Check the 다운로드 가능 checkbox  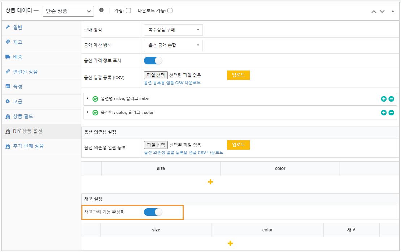coord(170,10)
